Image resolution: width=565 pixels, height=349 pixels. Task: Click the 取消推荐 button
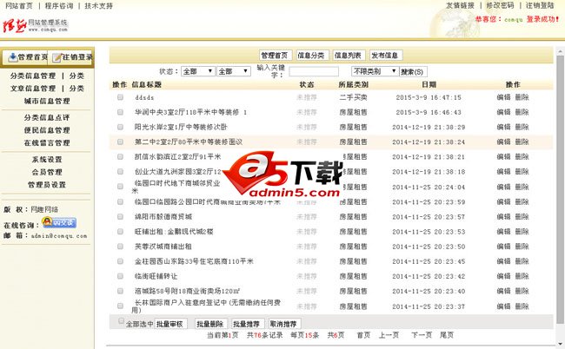pos(284,324)
